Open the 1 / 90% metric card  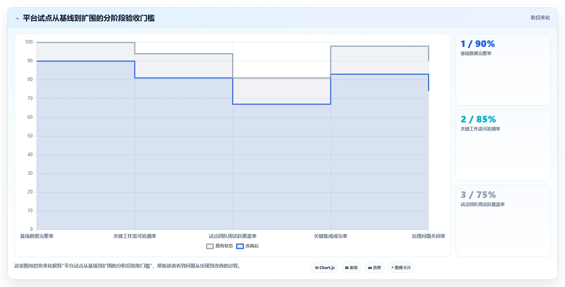[503, 70]
